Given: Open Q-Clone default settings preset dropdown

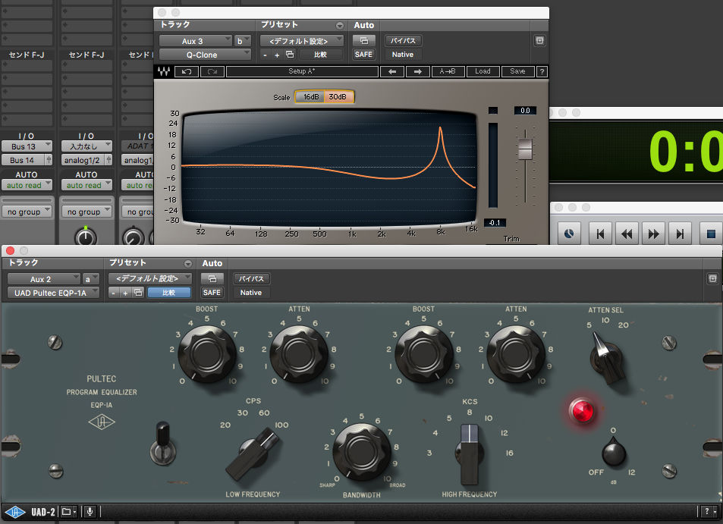Looking at the screenshot, I should coord(302,41).
